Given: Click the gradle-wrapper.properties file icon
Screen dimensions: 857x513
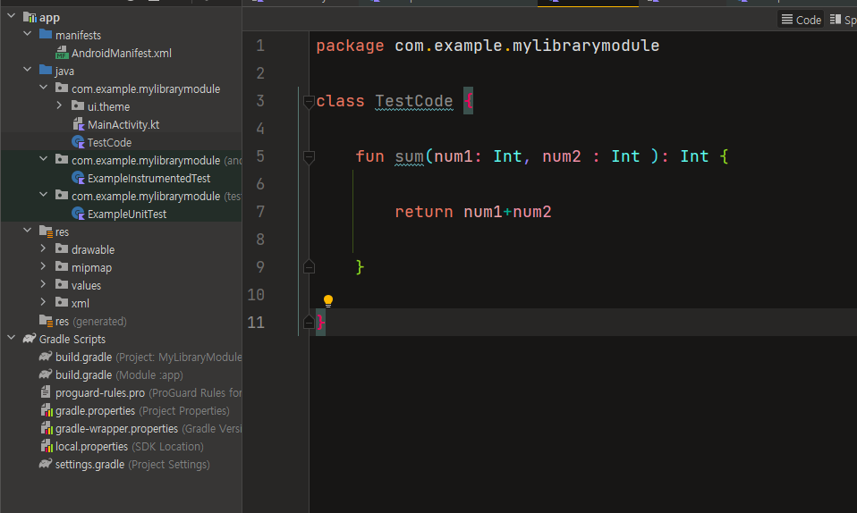Looking at the screenshot, I should tap(47, 428).
